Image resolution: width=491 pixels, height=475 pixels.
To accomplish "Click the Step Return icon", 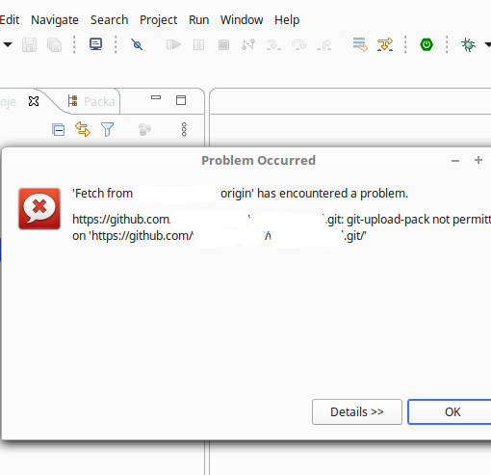I will pos(323,44).
